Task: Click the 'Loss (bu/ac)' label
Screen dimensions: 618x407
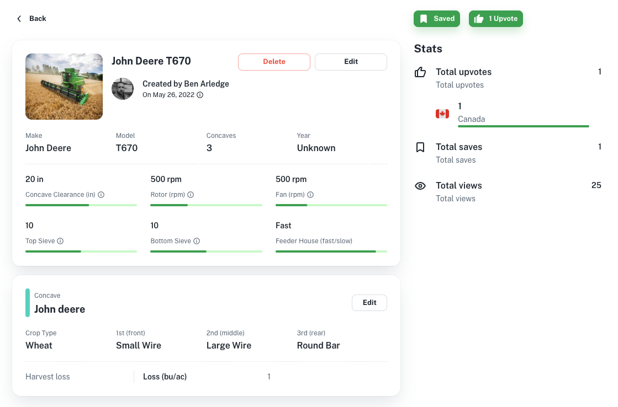Action: tap(165, 377)
